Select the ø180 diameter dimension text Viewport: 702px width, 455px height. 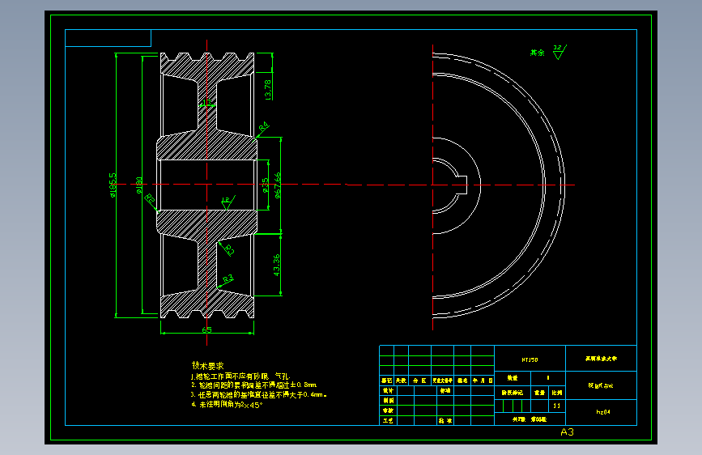[139, 185]
